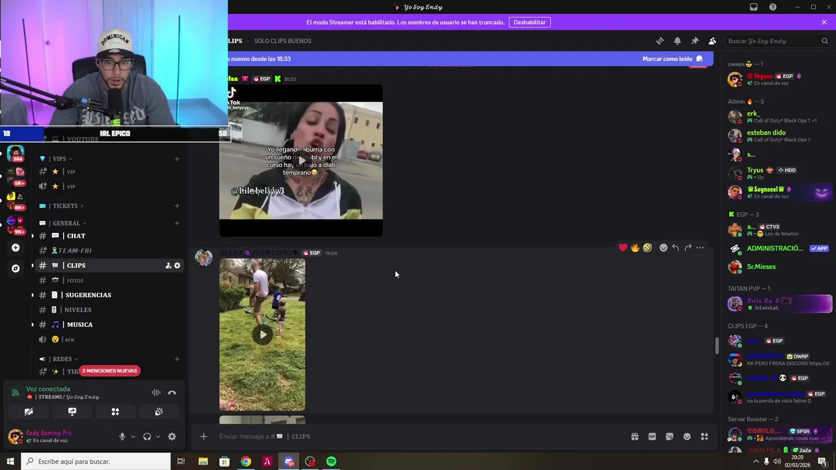Create channel in REDES category plus
Viewport: 836px width, 470px height.
click(x=177, y=359)
